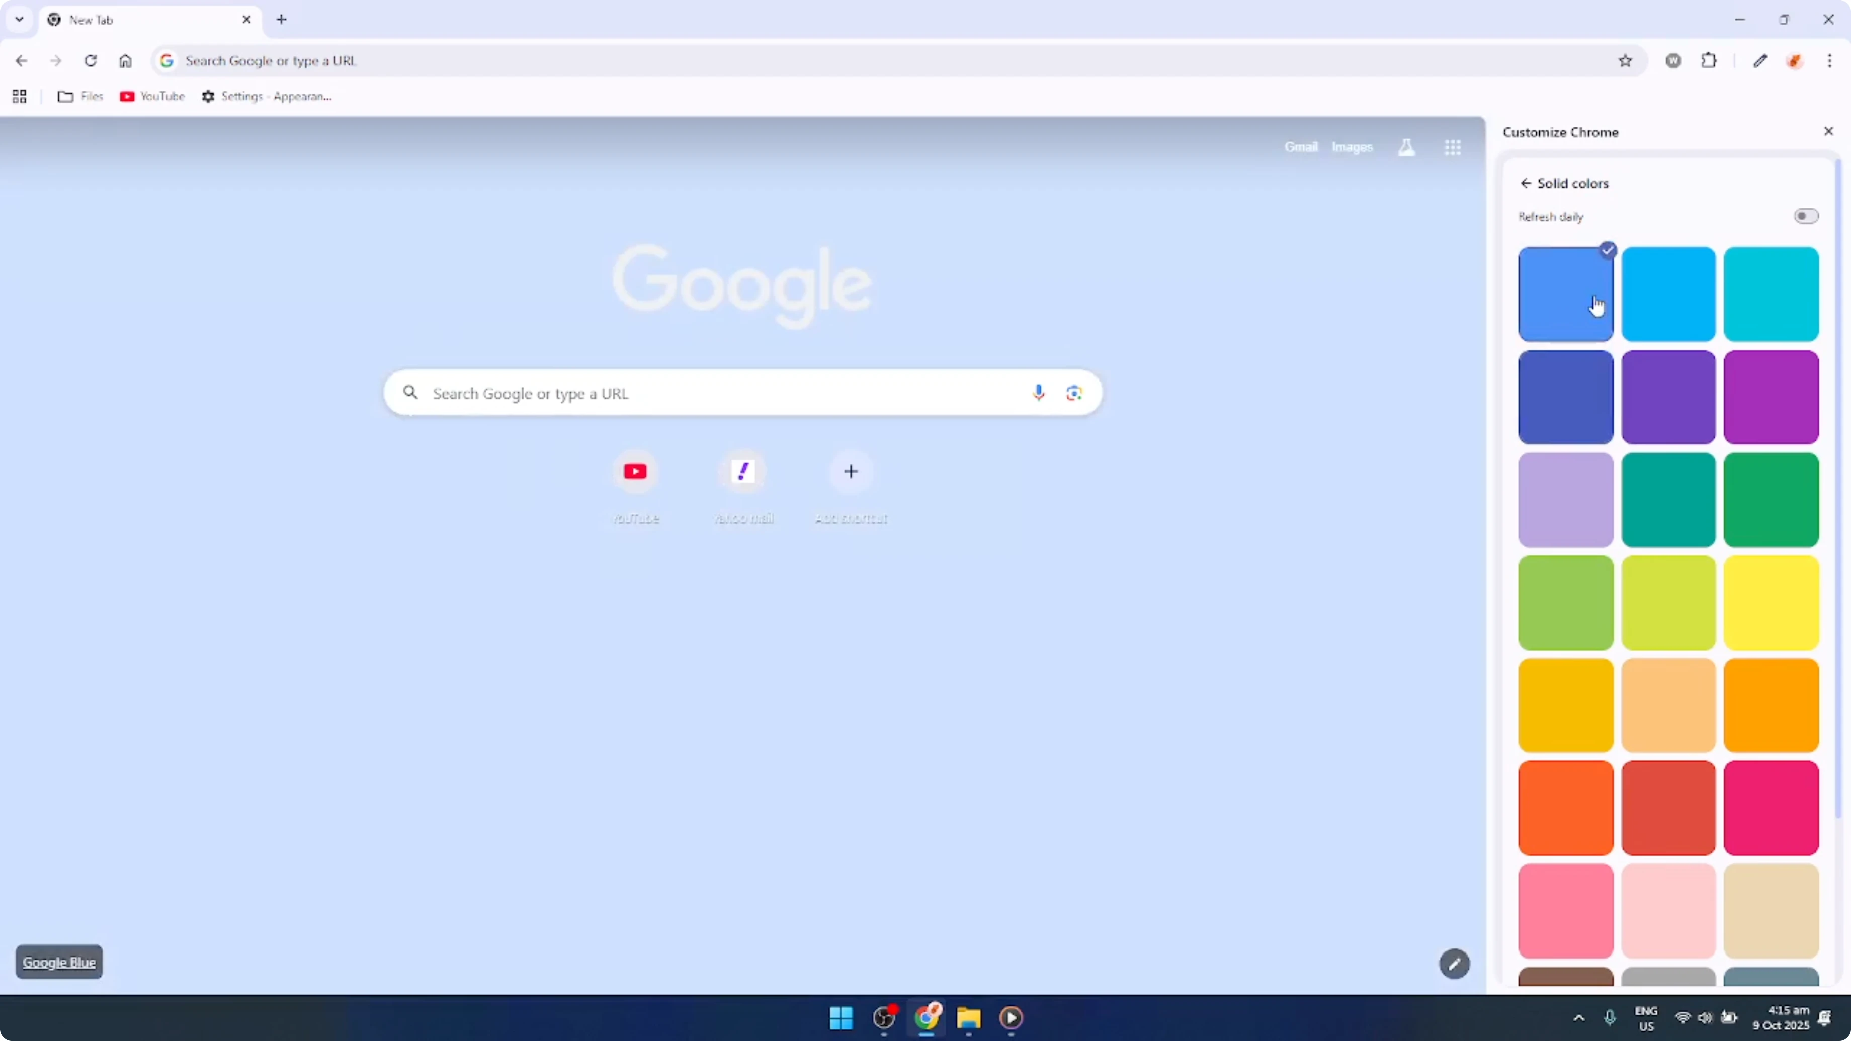
Task: Click the Chrome profile avatar icon
Action: (x=1795, y=60)
